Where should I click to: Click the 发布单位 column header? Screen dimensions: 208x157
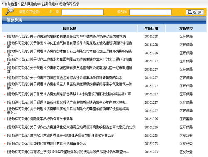186,28
